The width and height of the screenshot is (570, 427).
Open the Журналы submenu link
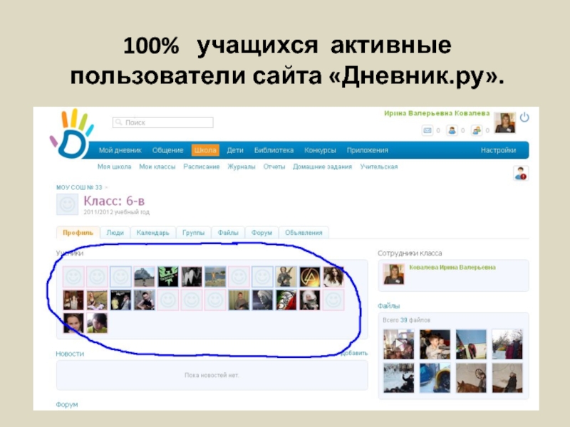(241, 167)
